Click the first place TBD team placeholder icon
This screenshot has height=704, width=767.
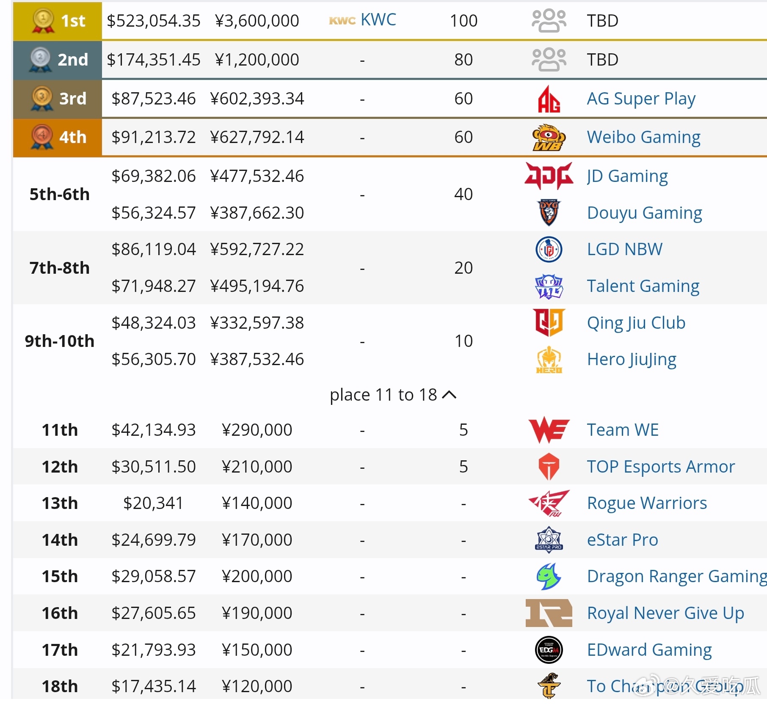pyautogui.click(x=549, y=21)
